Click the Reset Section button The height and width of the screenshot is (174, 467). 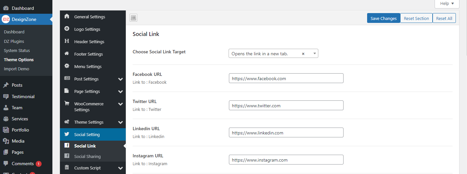point(416,18)
